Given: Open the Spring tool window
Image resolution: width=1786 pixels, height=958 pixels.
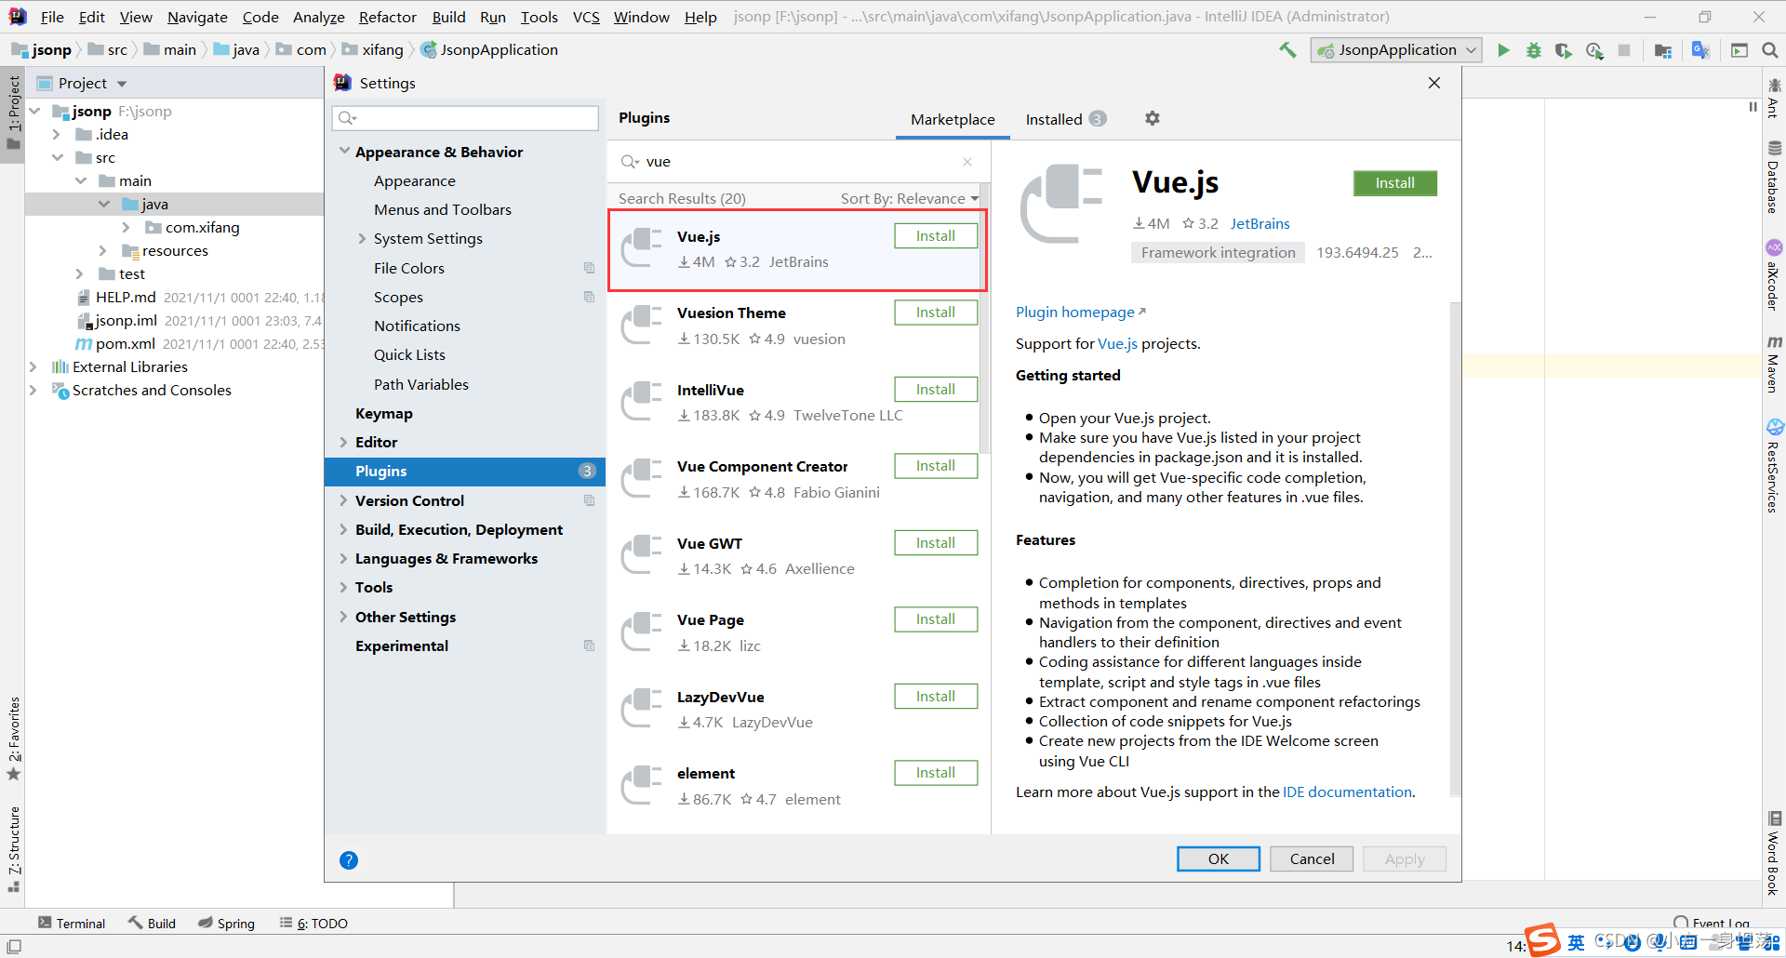Looking at the screenshot, I should point(226,924).
